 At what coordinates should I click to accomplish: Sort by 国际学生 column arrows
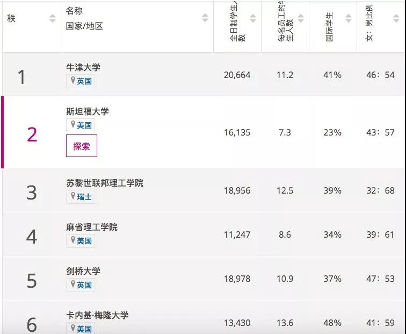(348, 18)
